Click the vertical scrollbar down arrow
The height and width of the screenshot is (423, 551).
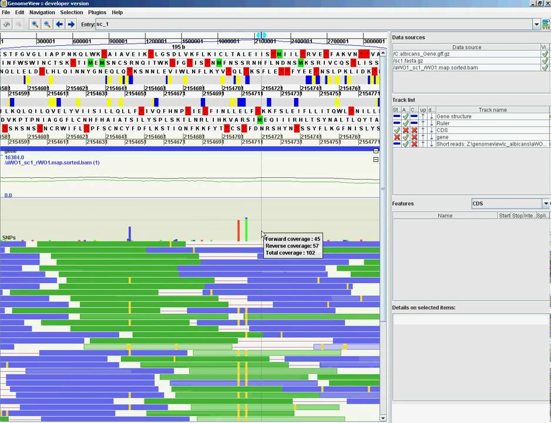coord(383,418)
